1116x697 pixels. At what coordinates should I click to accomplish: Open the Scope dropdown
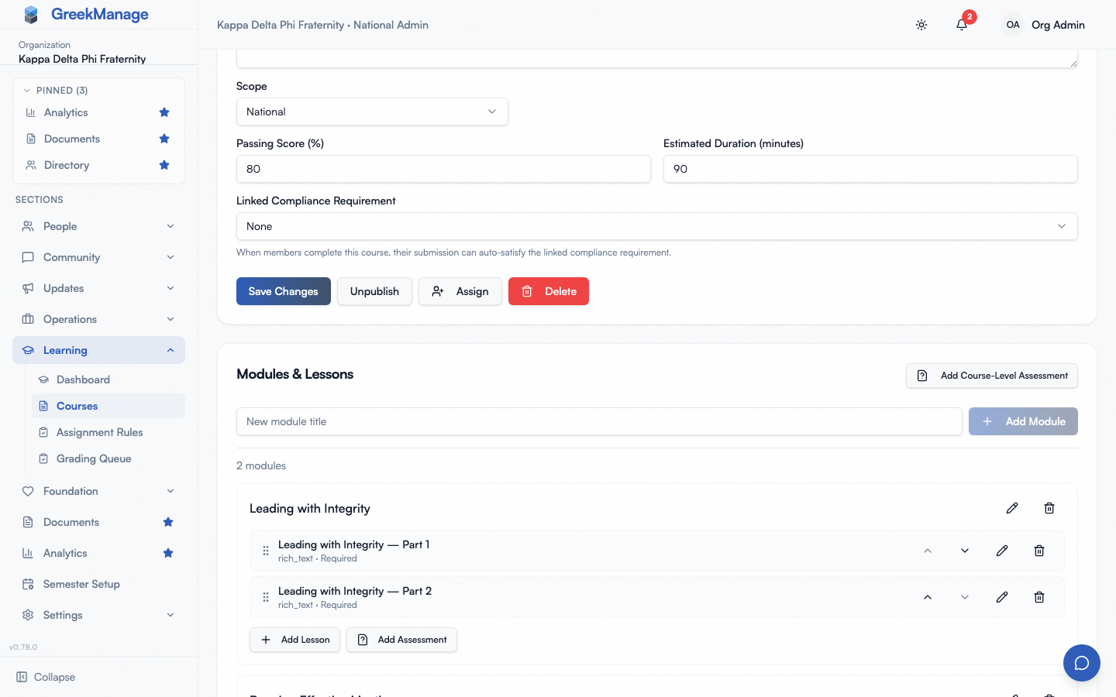click(x=372, y=112)
